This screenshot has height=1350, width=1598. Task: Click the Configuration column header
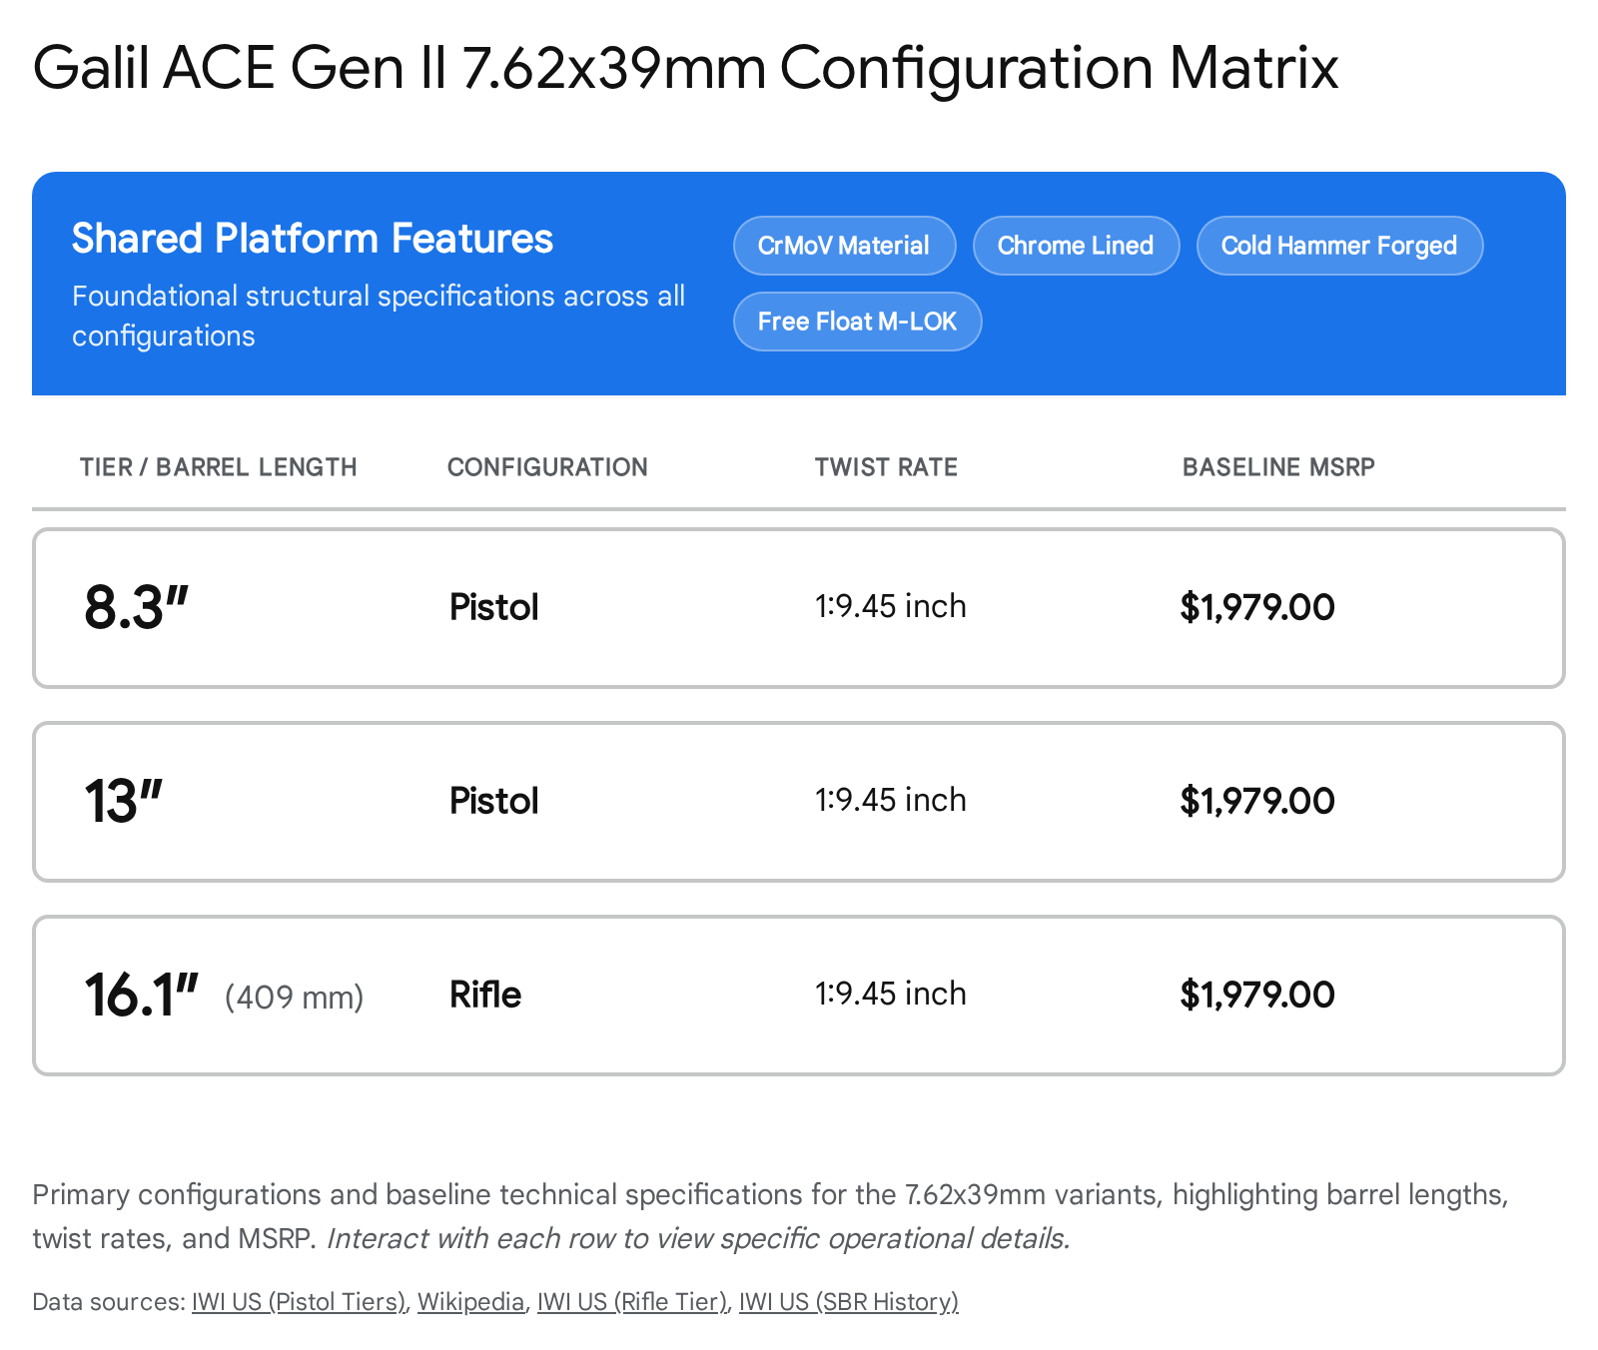coord(547,467)
